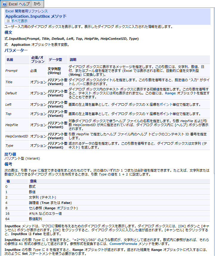
Task: Click the セル参照 (Range オブジェクト) row
Action: coord(107,208)
